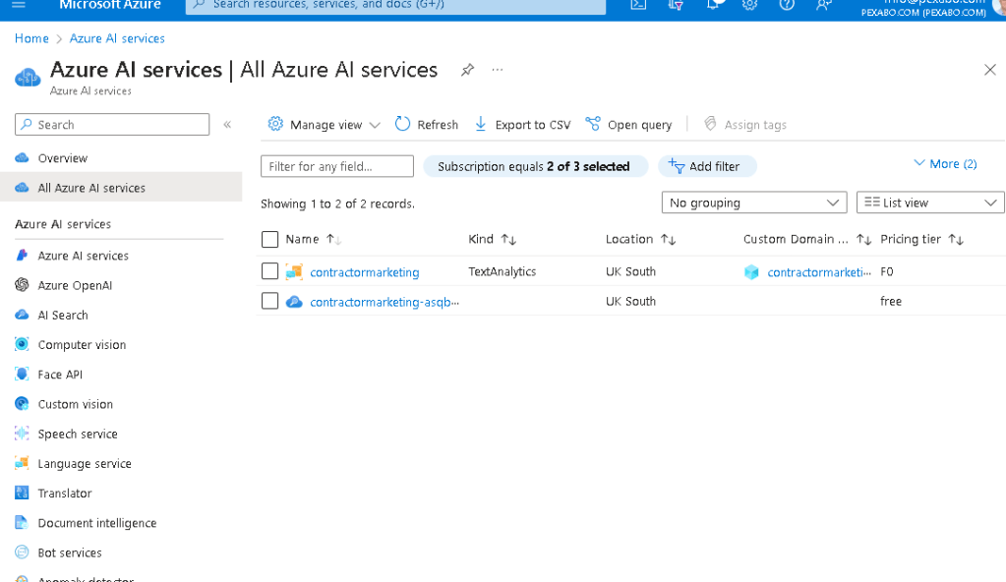Open the No grouping dropdown
This screenshot has height=582, width=1006.
pos(754,203)
